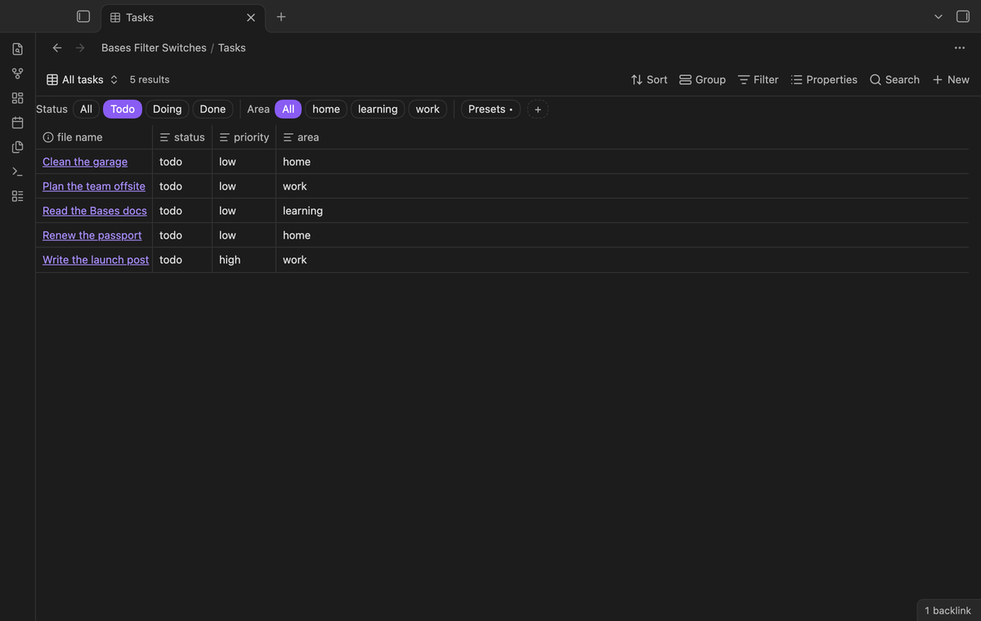
Task: Open templates icon in ribbon
Action: [x=17, y=147]
